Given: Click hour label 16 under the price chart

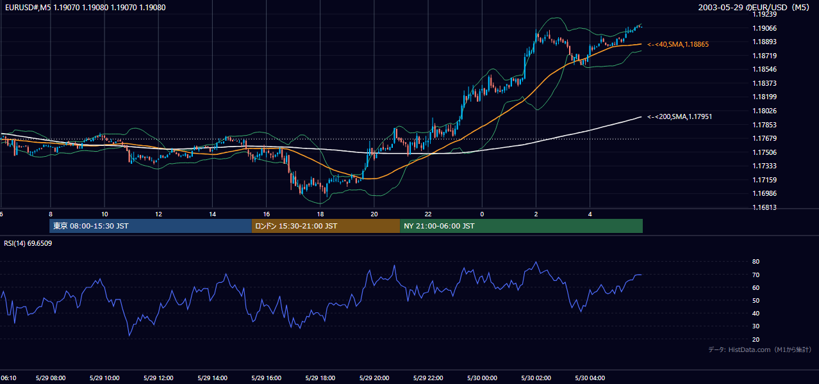Looking at the screenshot, I should [267, 214].
